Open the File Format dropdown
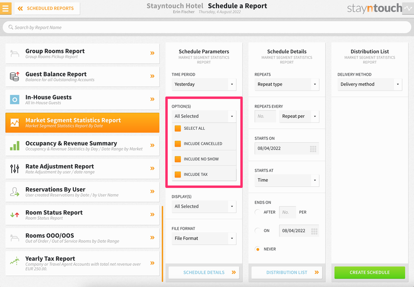 tap(204, 238)
